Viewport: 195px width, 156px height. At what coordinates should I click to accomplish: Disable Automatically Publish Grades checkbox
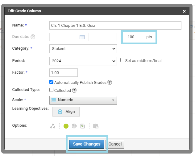coord(51,82)
